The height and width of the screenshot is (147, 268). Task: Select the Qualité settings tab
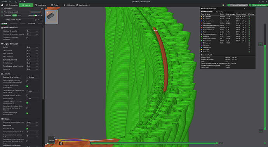pos(4,24)
